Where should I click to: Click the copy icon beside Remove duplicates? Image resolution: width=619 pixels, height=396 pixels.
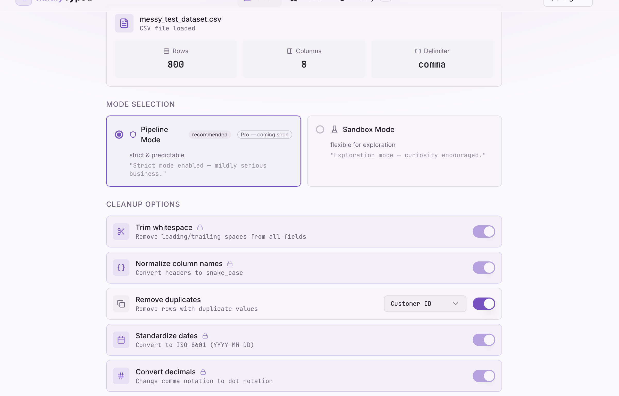121,304
